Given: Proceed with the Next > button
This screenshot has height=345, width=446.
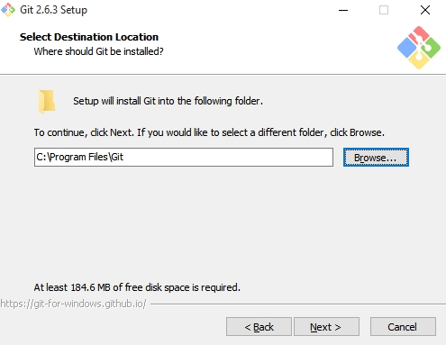Looking at the screenshot, I should pos(326,327).
